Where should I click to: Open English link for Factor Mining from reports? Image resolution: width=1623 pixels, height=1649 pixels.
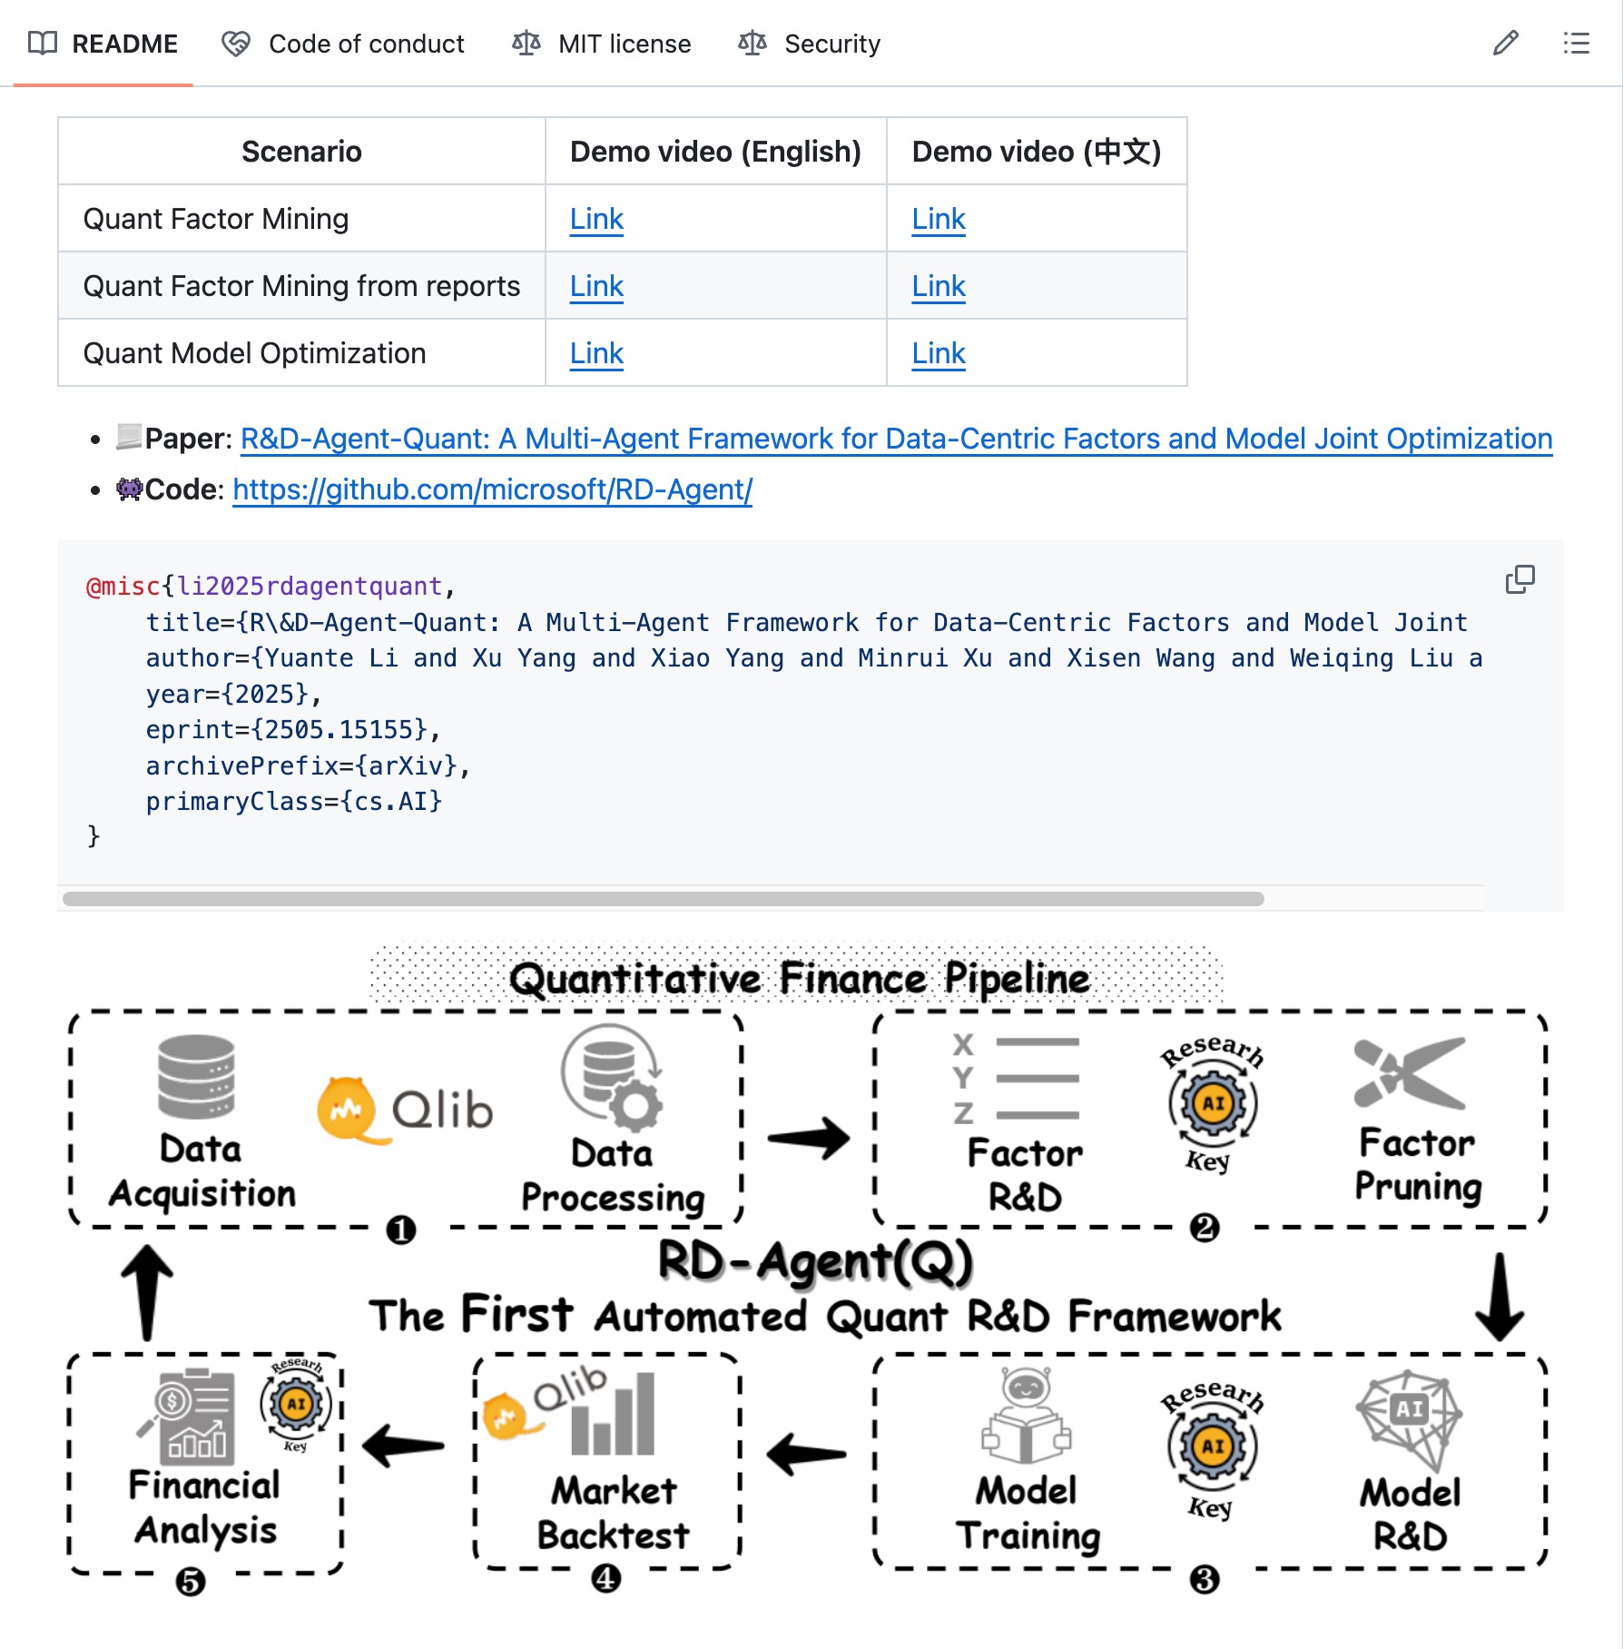click(x=596, y=286)
